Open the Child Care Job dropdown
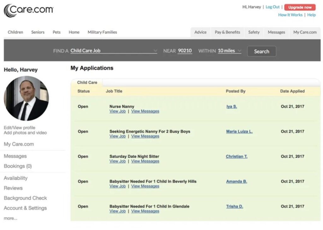The width and height of the screenshot is (323, 230). coord(114,51)
